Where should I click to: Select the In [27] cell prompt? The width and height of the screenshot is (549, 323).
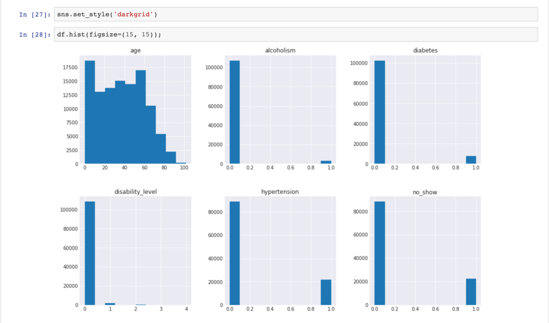(34, 14)
